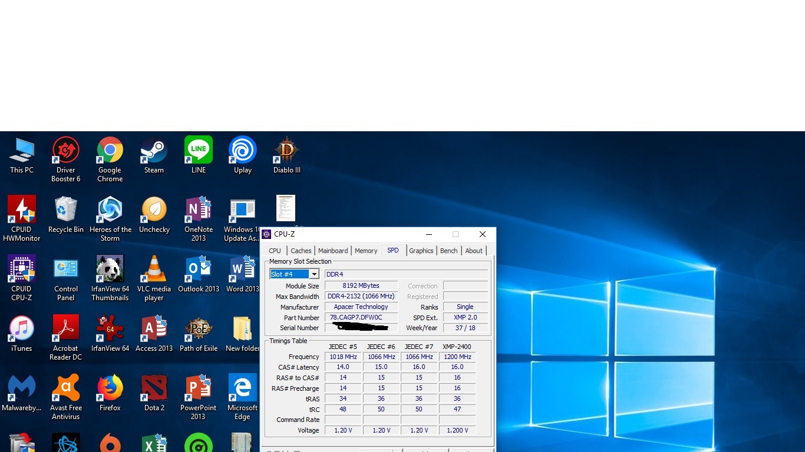Open This PC desktop icon

click(x=22, y=155)
